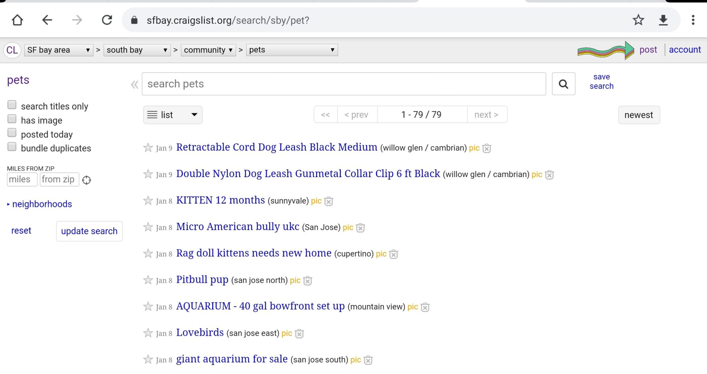This screenshot has width=707, height=374.
Task: Check the has image option
Action: pos(12,119)
